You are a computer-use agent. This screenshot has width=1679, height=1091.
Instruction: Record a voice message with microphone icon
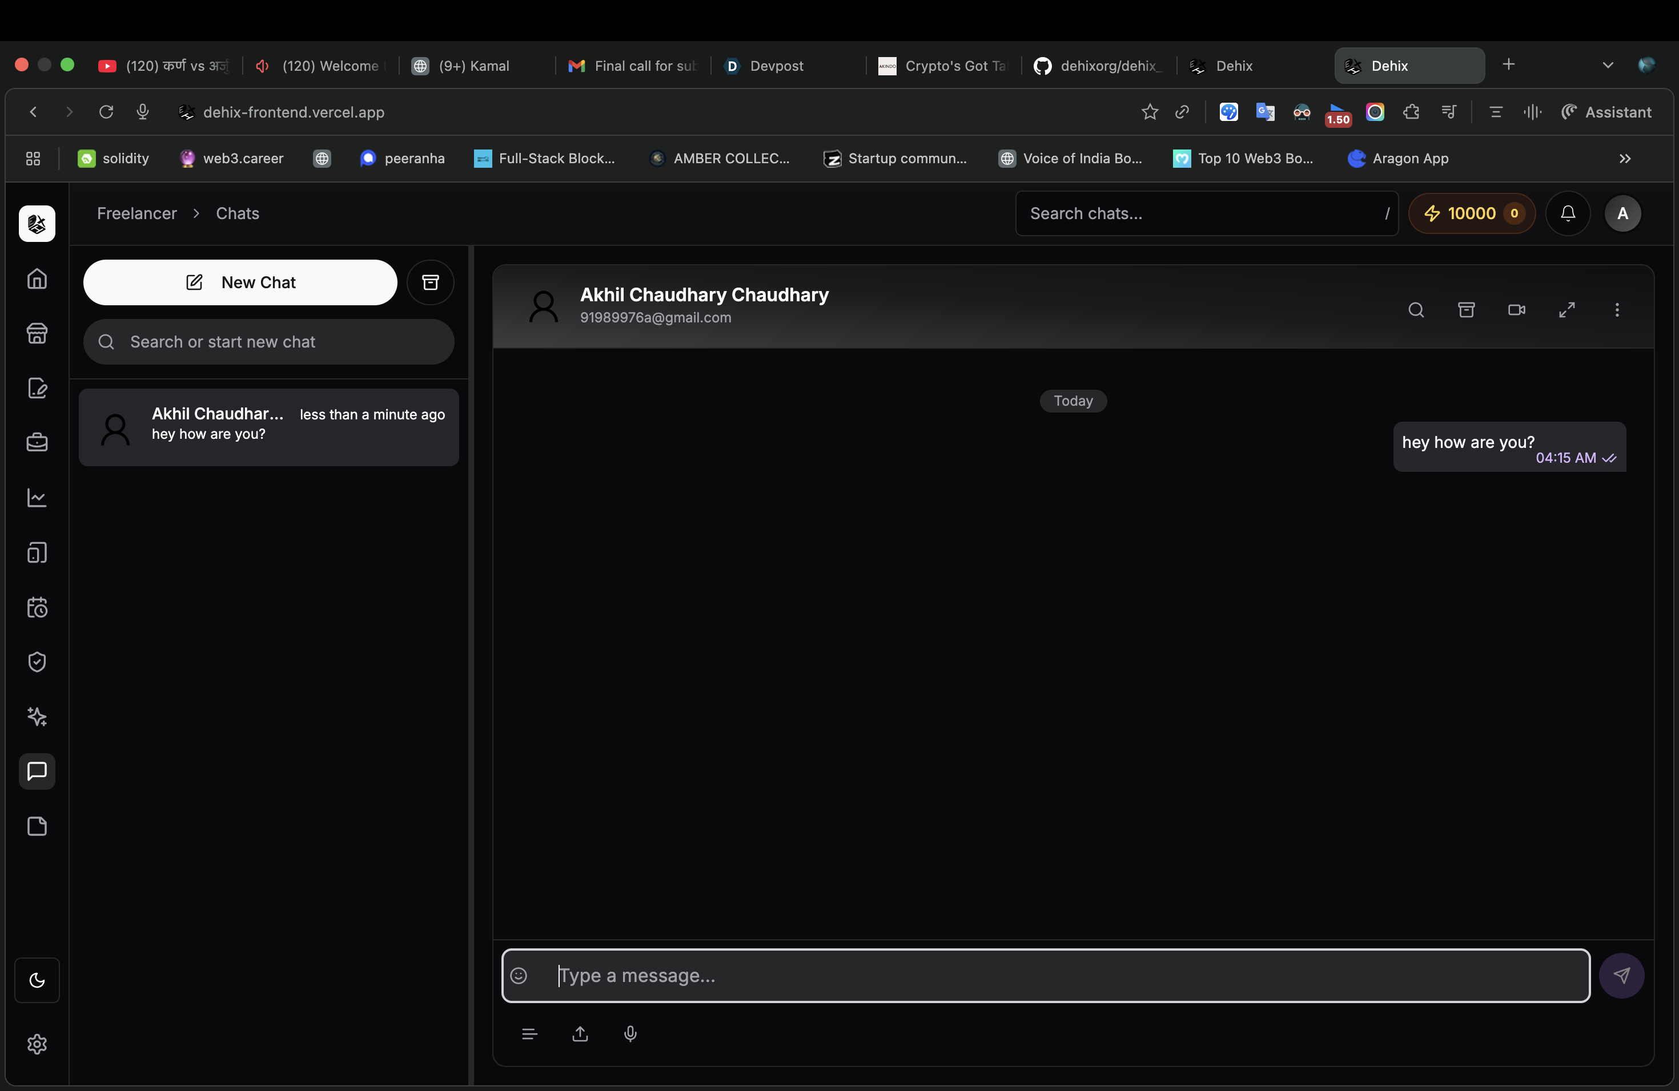[x=630, y=1034]
